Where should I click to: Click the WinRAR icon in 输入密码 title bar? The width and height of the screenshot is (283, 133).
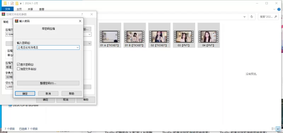tap(16, 21)
